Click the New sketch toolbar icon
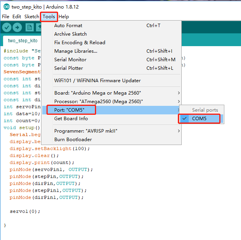 pyautogui.click(x=29, y=27)
